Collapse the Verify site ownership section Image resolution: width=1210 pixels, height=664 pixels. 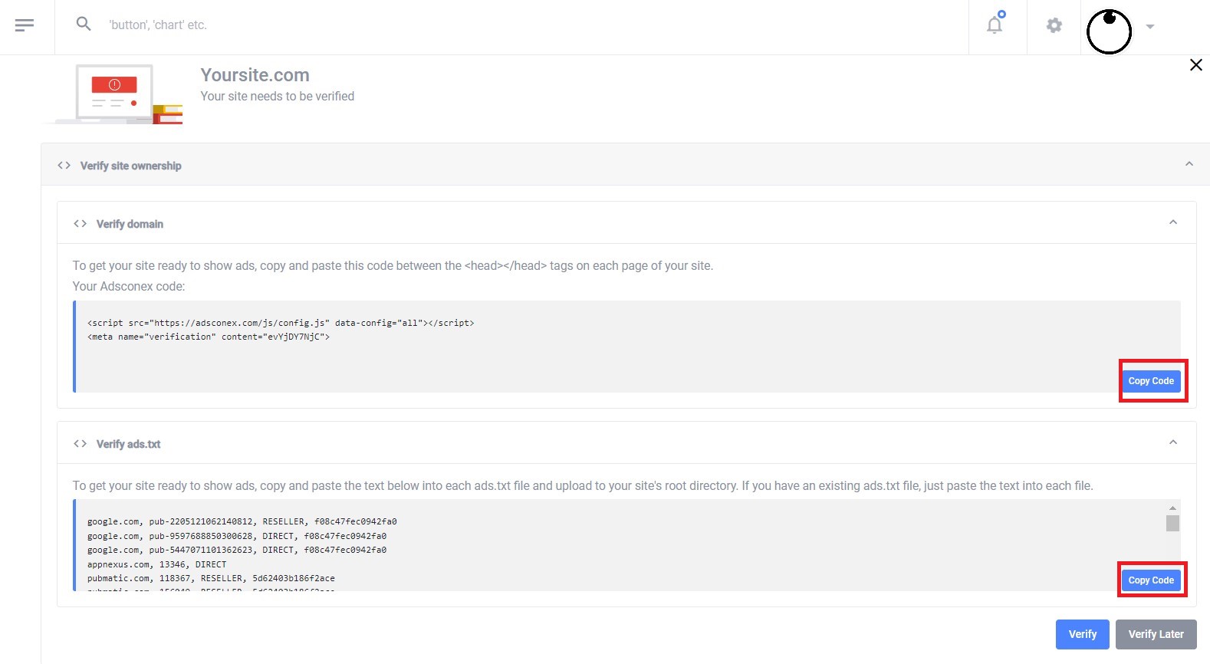pos(1189,164)
